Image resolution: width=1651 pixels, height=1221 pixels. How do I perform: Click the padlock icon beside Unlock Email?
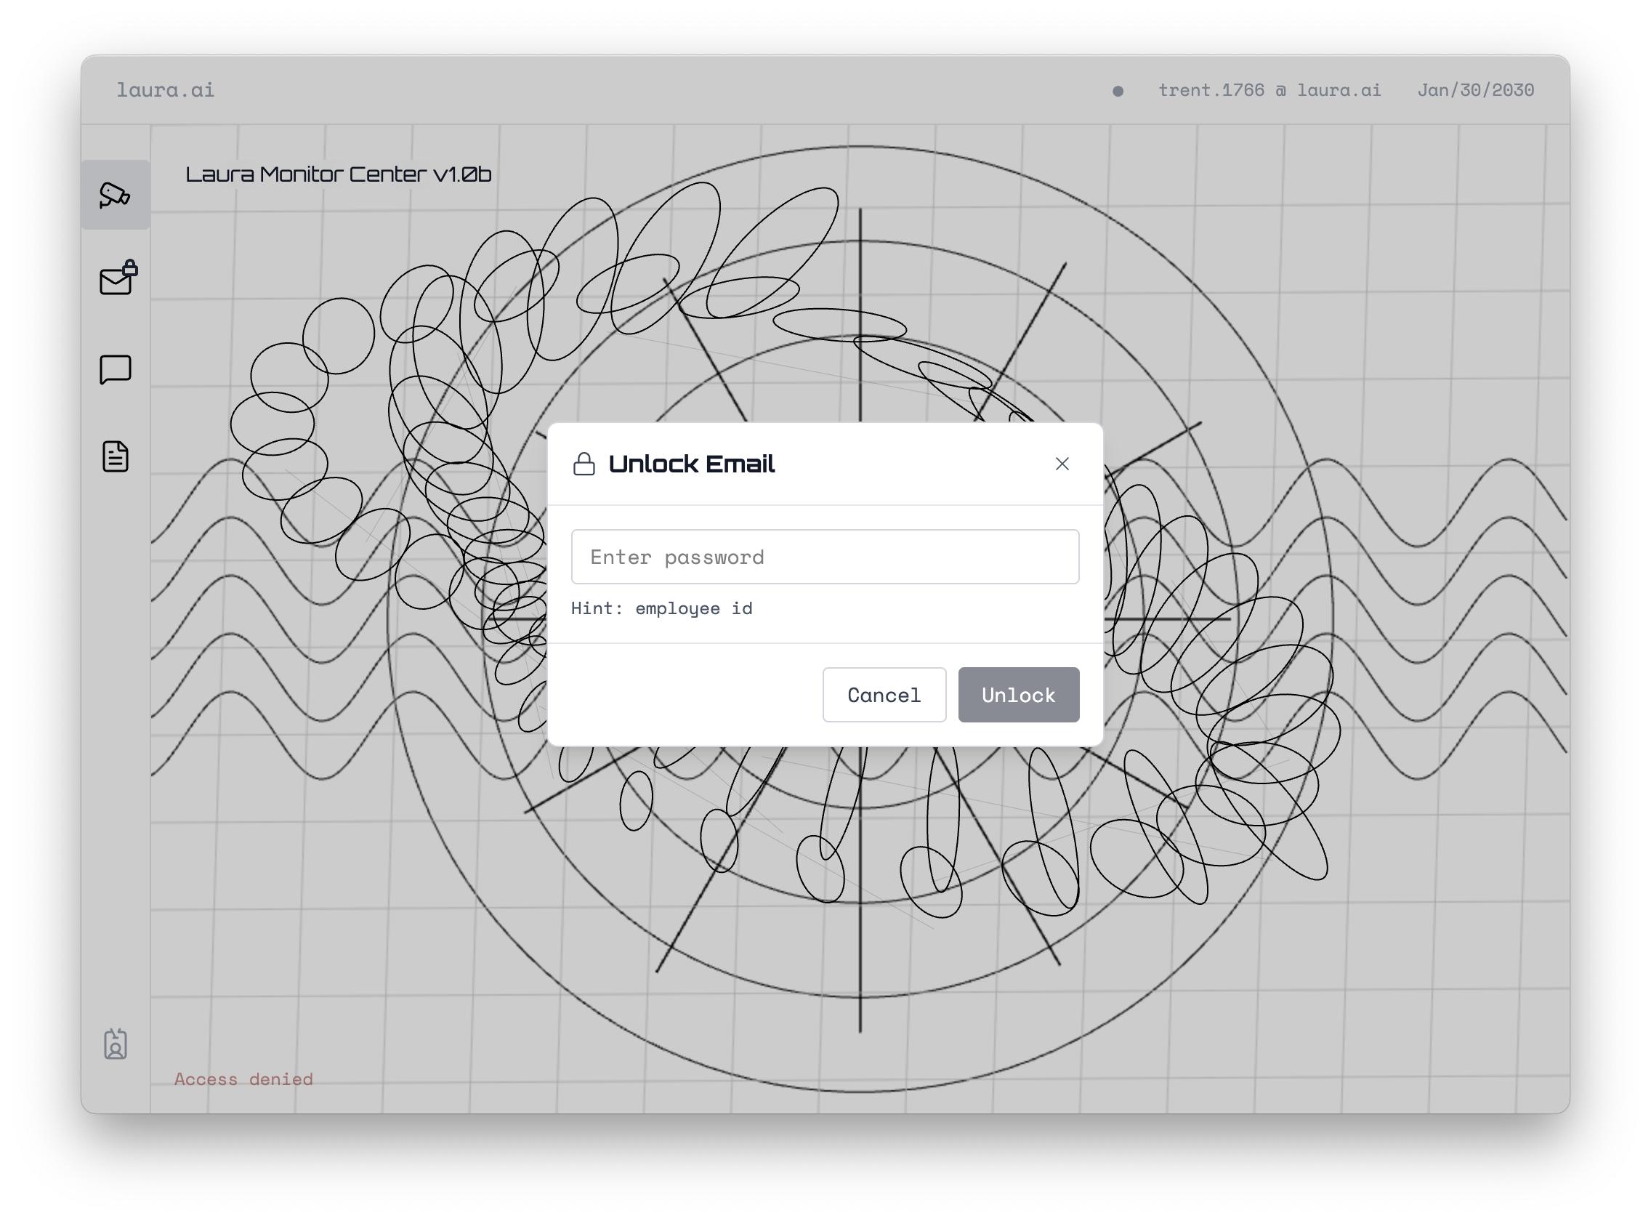click(x=584, y=464)
